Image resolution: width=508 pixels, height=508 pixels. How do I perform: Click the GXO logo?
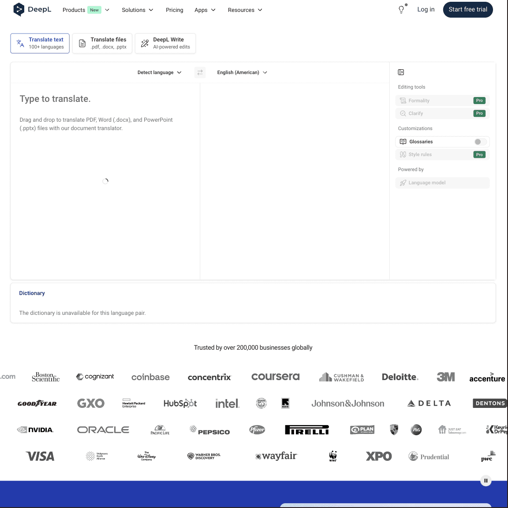(x=91, y=403)
